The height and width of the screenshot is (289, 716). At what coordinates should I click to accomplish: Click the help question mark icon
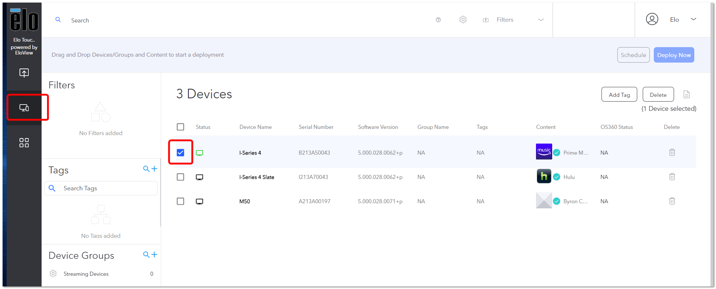pyautogui.click(x=438, y=20)
